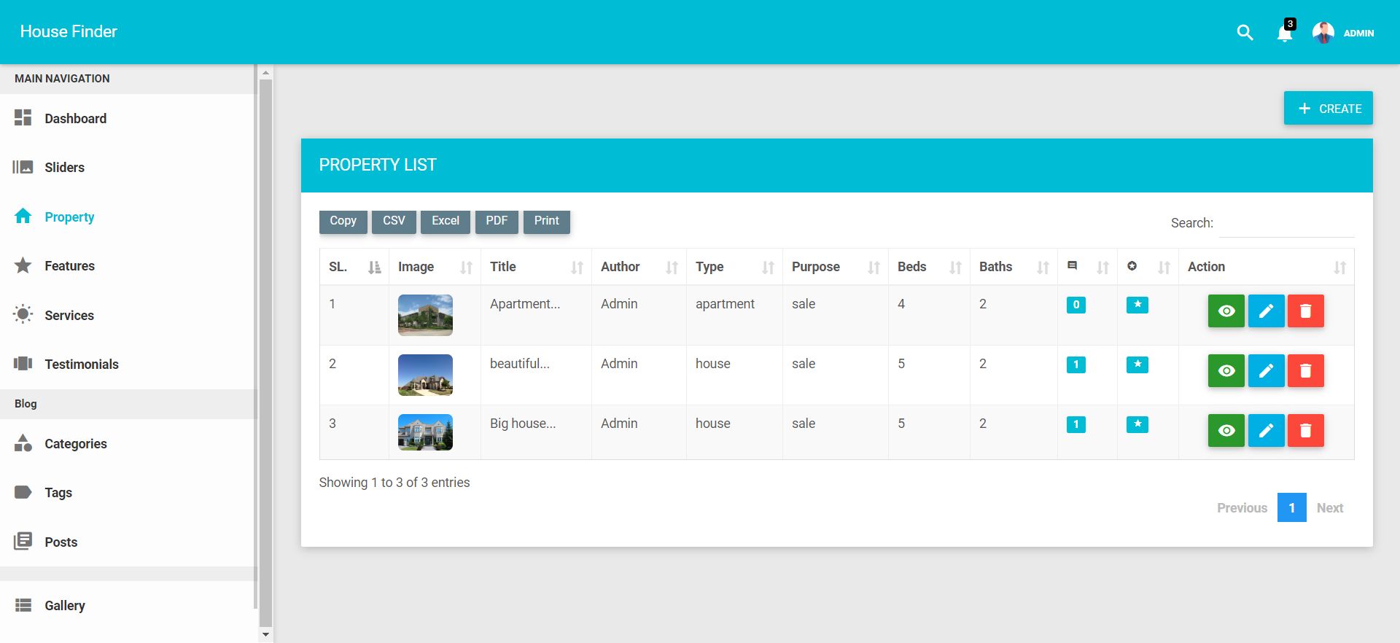Delete the Big house property

click(x=1305, y=431)
